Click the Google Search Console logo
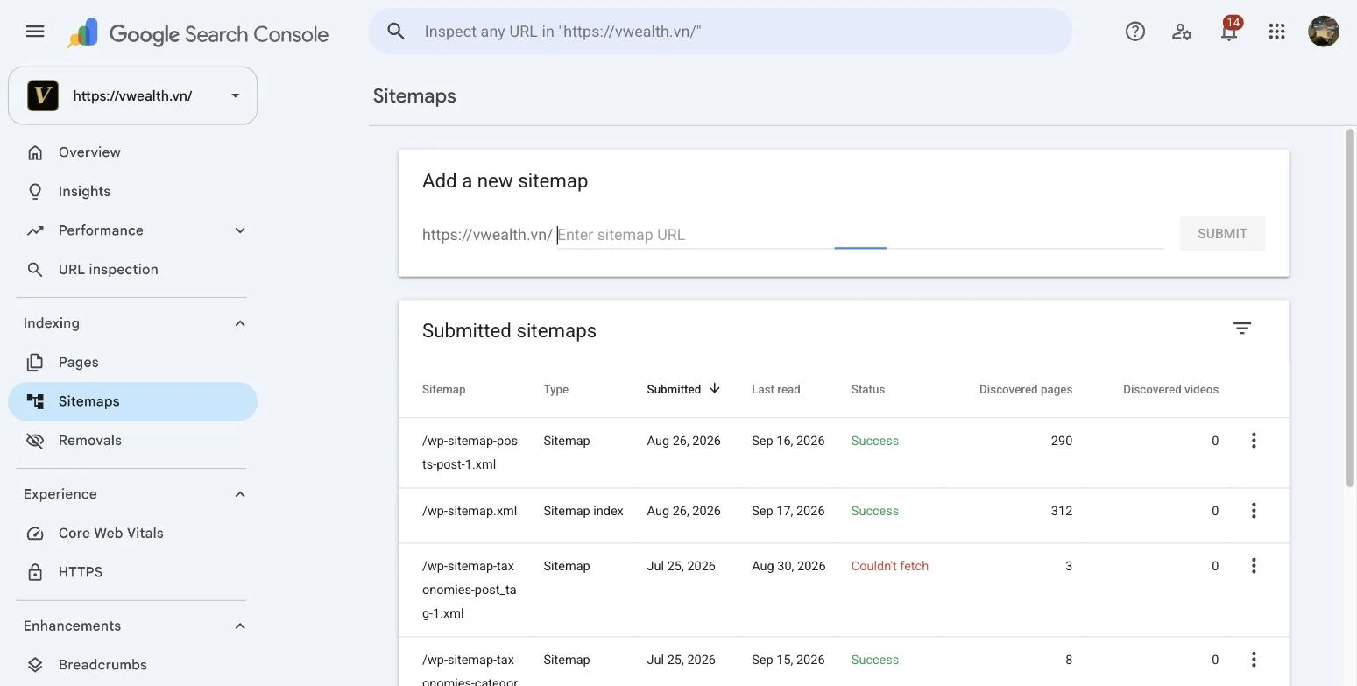The height and width of the screenshot is (686, 1357). click(x=198, y=33)
